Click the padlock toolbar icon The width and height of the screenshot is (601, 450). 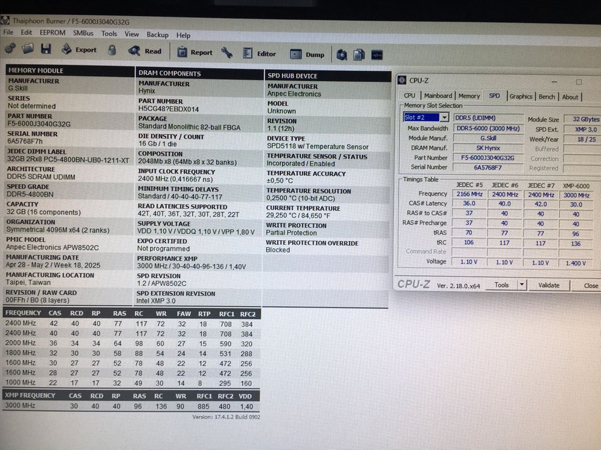pos(112,50)
